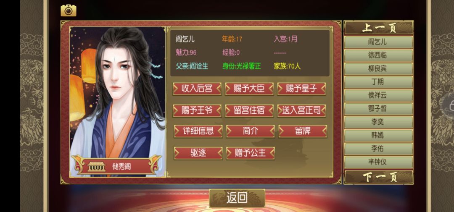Click the 赐予皇子 button
454x212 pixels.
point(301,89)
